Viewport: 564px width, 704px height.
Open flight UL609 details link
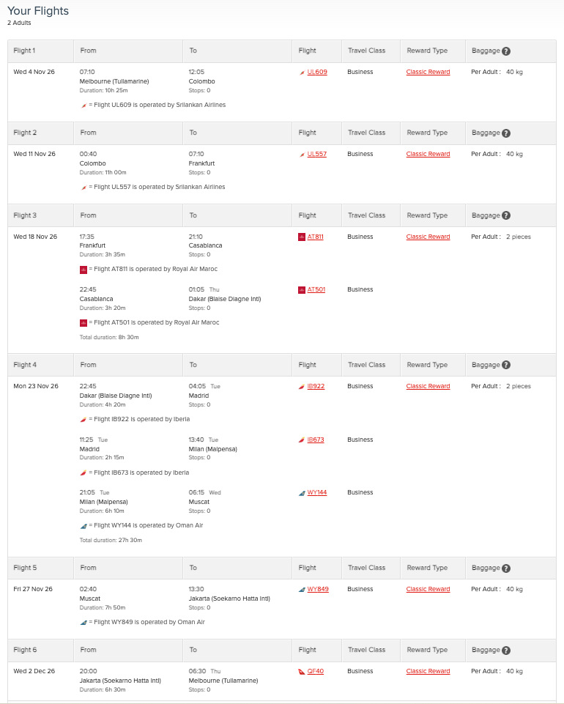point(316,72)
